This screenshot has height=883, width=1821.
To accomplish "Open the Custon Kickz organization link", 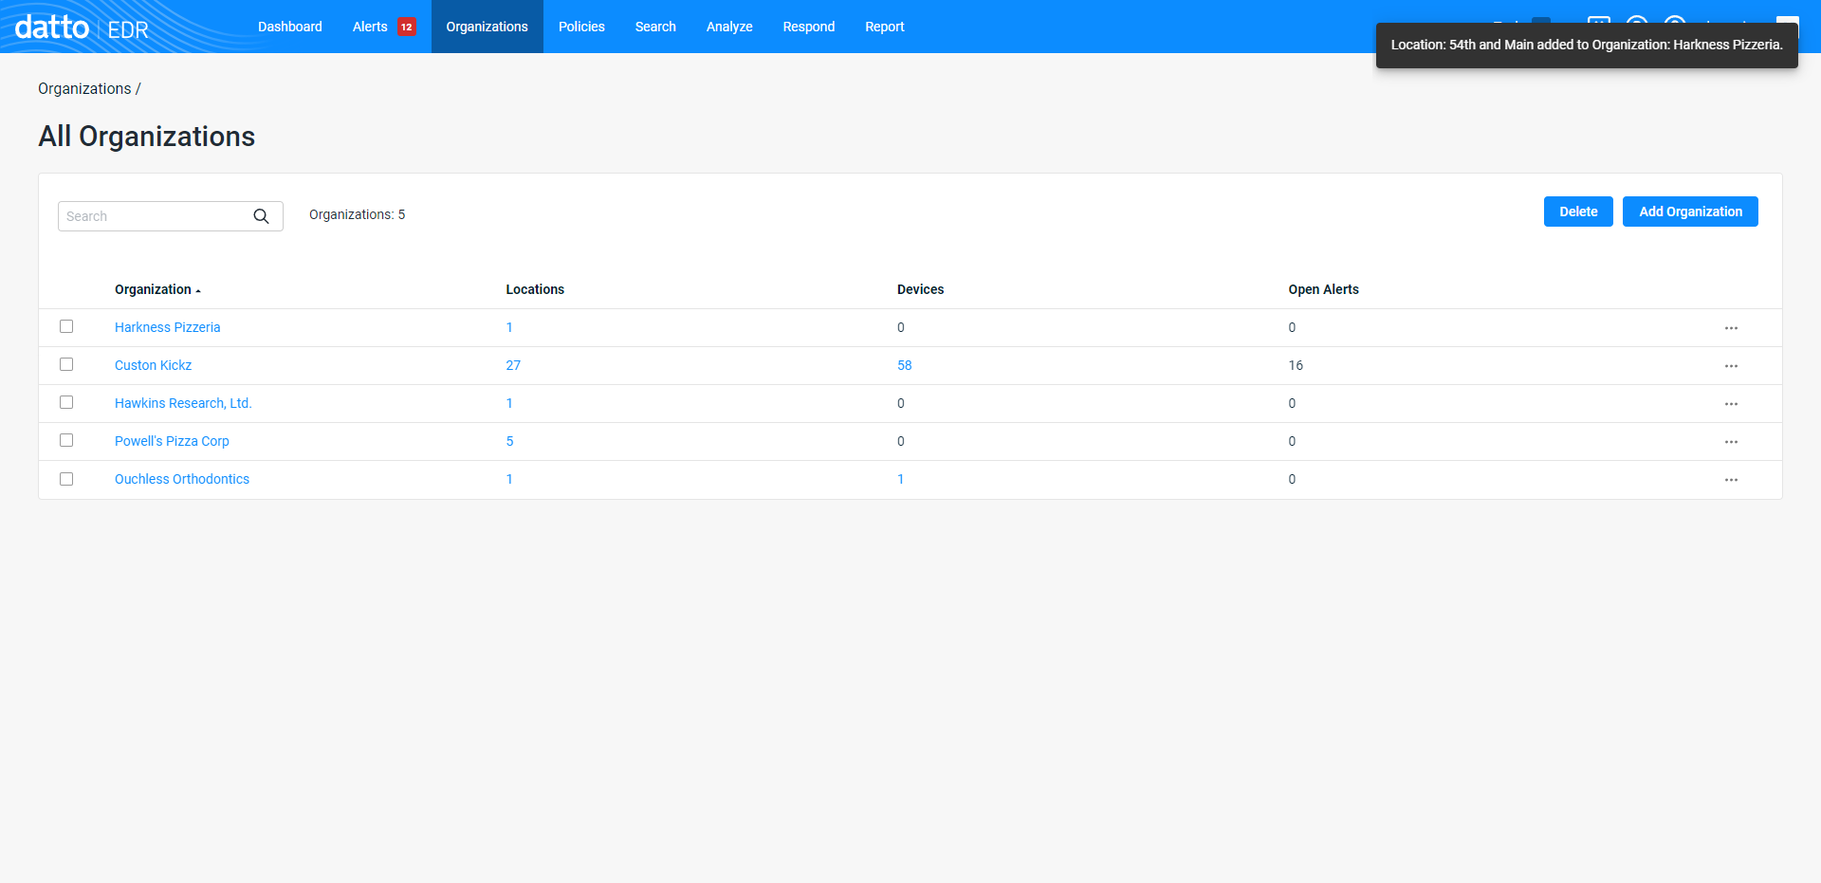I will (154, 365).
